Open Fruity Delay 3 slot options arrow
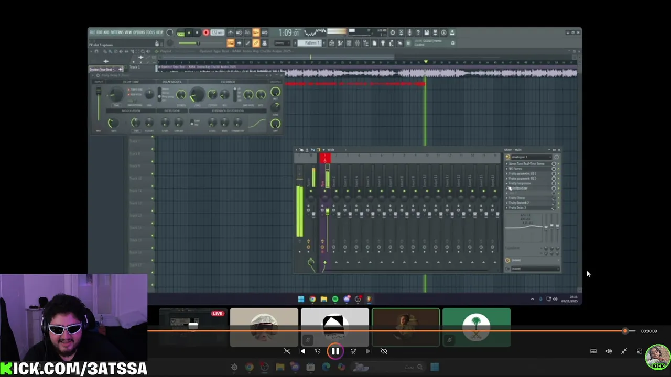The image size is (671, 377). (x=506, y=208)
